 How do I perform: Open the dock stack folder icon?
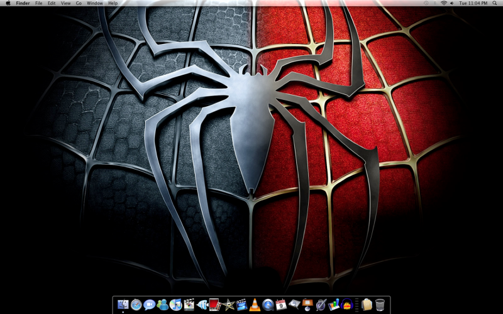[367, 305]
